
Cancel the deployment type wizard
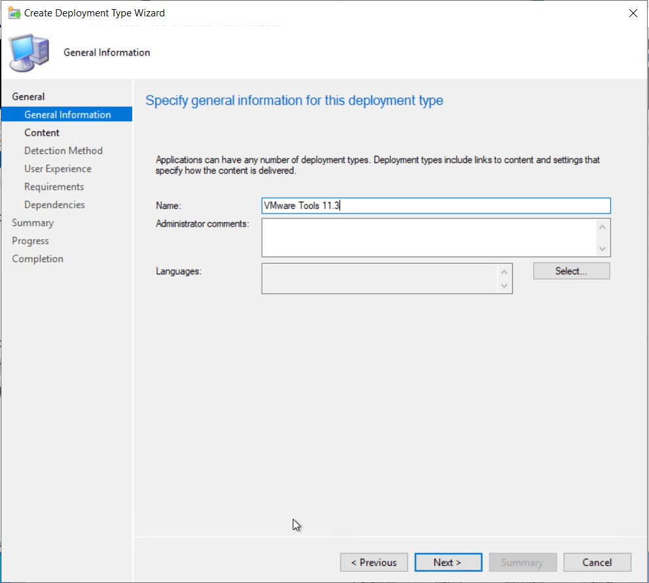(597, 562)
